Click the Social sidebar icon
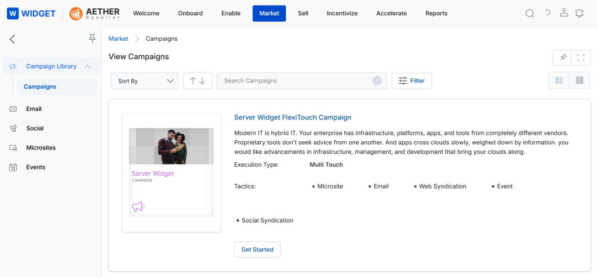 pyautogui.click(x=13, y=128)
